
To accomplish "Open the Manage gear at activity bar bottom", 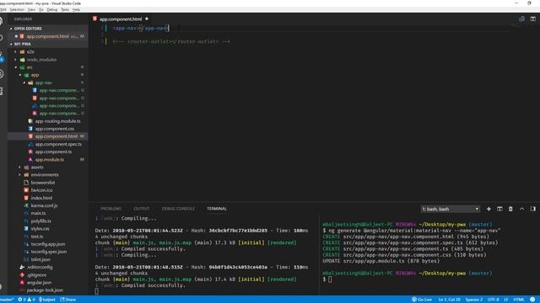I will [2, 286].
